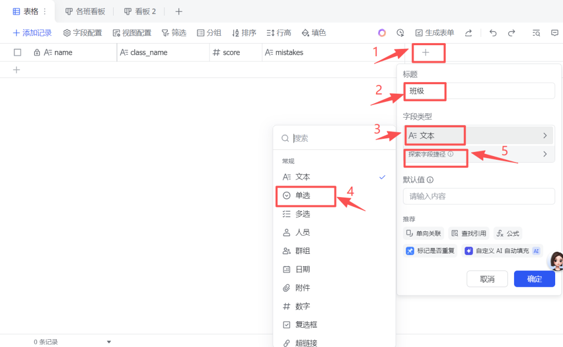Open the group (分组) tool
The width and height of the screenshot is (563, 347).
coord(209,32)
